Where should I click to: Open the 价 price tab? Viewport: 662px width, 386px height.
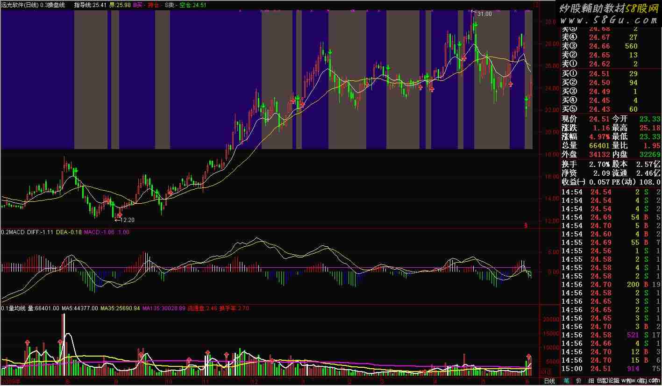coord(579,381)
